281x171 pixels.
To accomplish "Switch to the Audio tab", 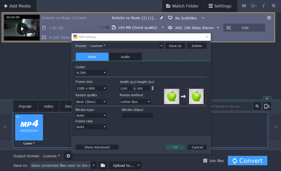I will tap(125, 57).
